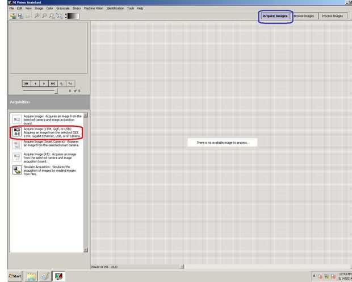
Task: Jump to the first image in browser
Action: coord(27,84)
